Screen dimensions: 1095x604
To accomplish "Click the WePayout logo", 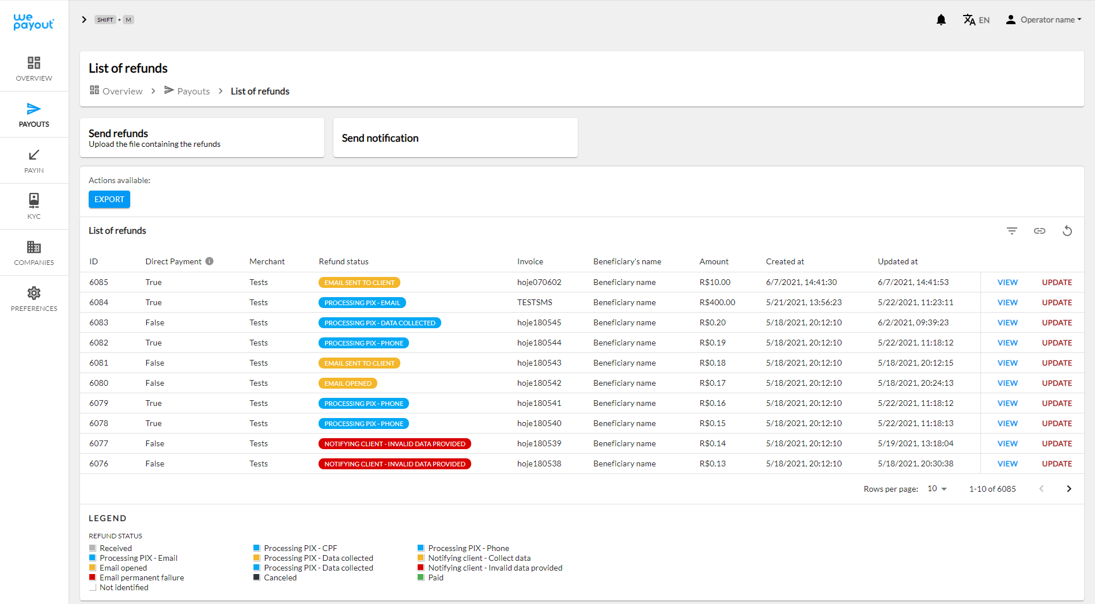I will [x=33, y=22].
